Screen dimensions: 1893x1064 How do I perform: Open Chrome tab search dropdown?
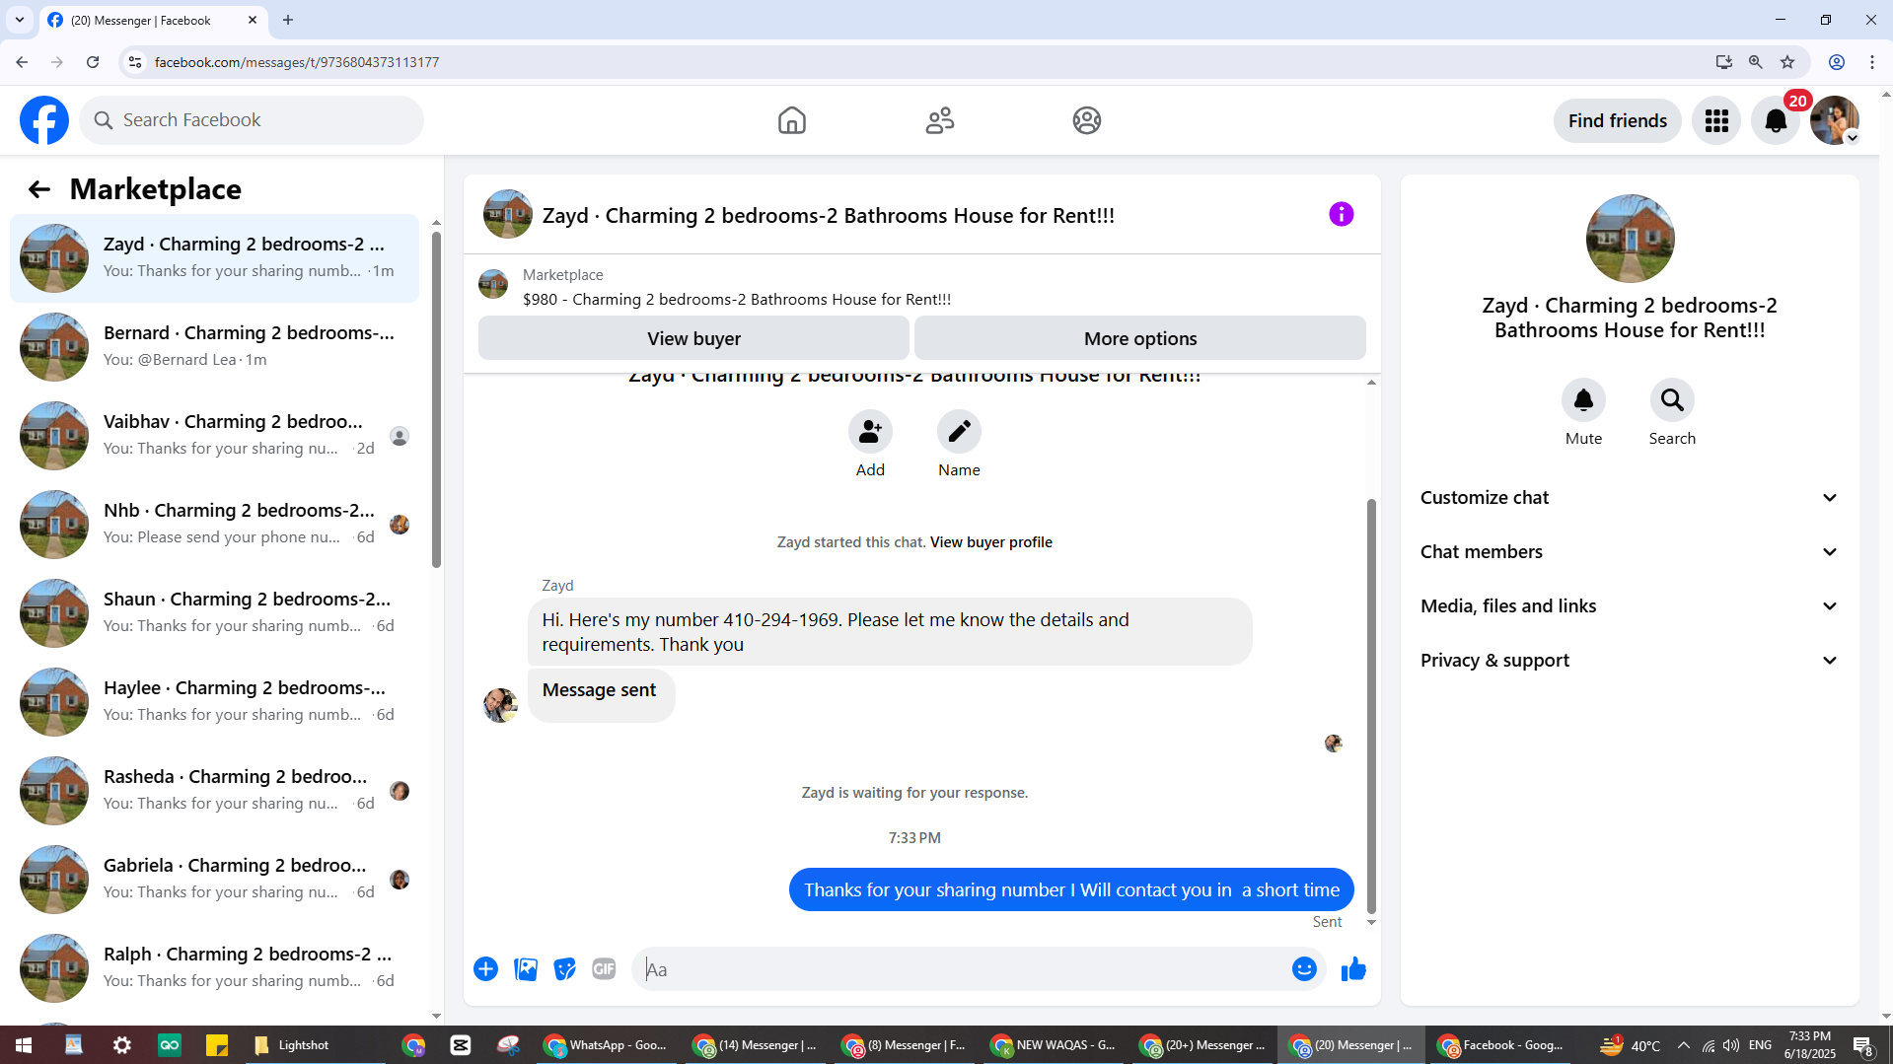pos(20,20)
